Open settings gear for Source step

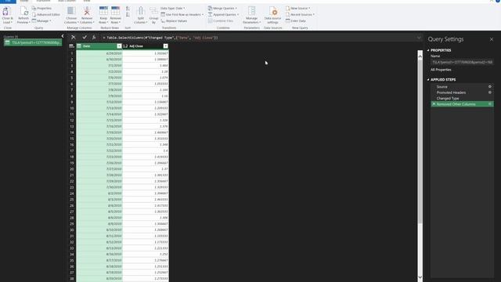click(x=490, y=87)
